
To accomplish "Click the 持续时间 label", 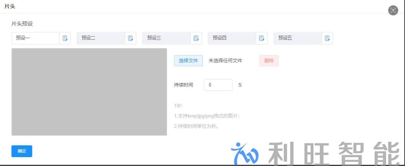I will 183,85.
